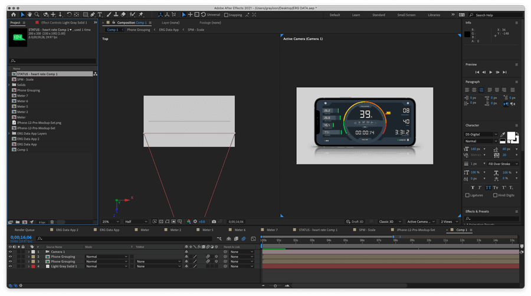Open the SPM - Scale timeline tab

[x=367, y=230]
